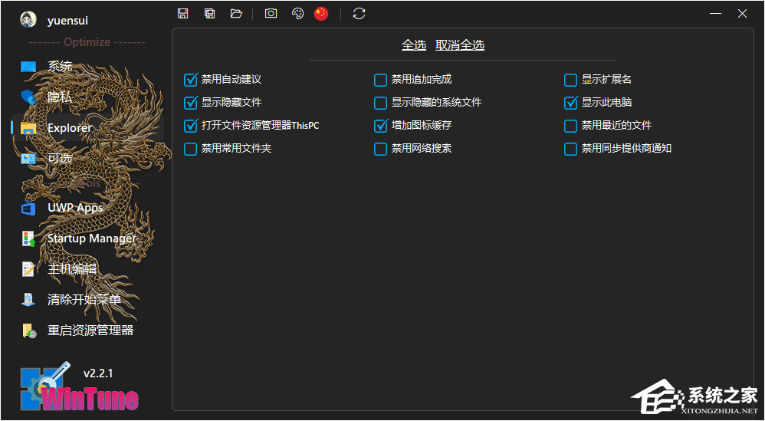Click the 重启资源管理器 folder icon
This screenshot has height=421, width=765.
[29, 331]
